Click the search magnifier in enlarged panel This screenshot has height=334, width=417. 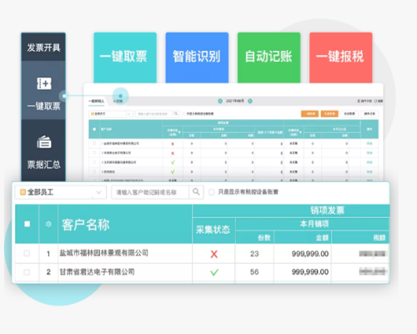pyautogui.click(x=196, y=192)
